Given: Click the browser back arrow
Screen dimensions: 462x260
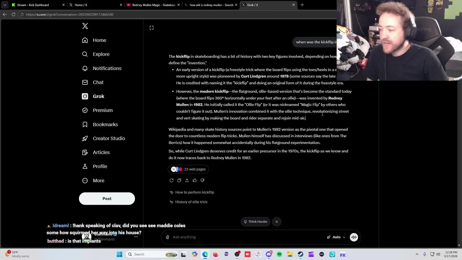Looking at the screenshot, I should 5,14.
